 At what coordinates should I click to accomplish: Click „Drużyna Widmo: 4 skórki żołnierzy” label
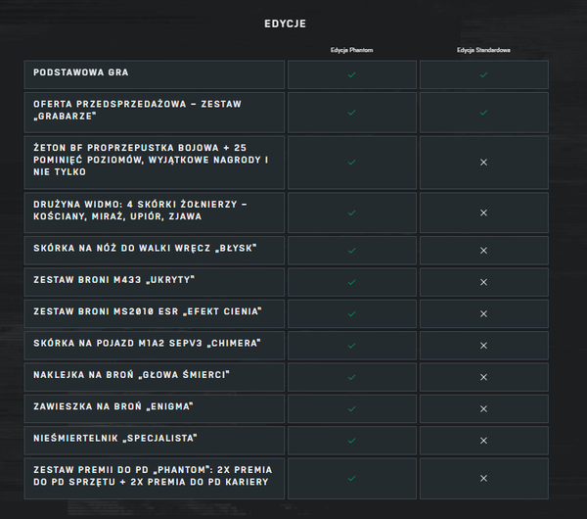coord(140,211)
